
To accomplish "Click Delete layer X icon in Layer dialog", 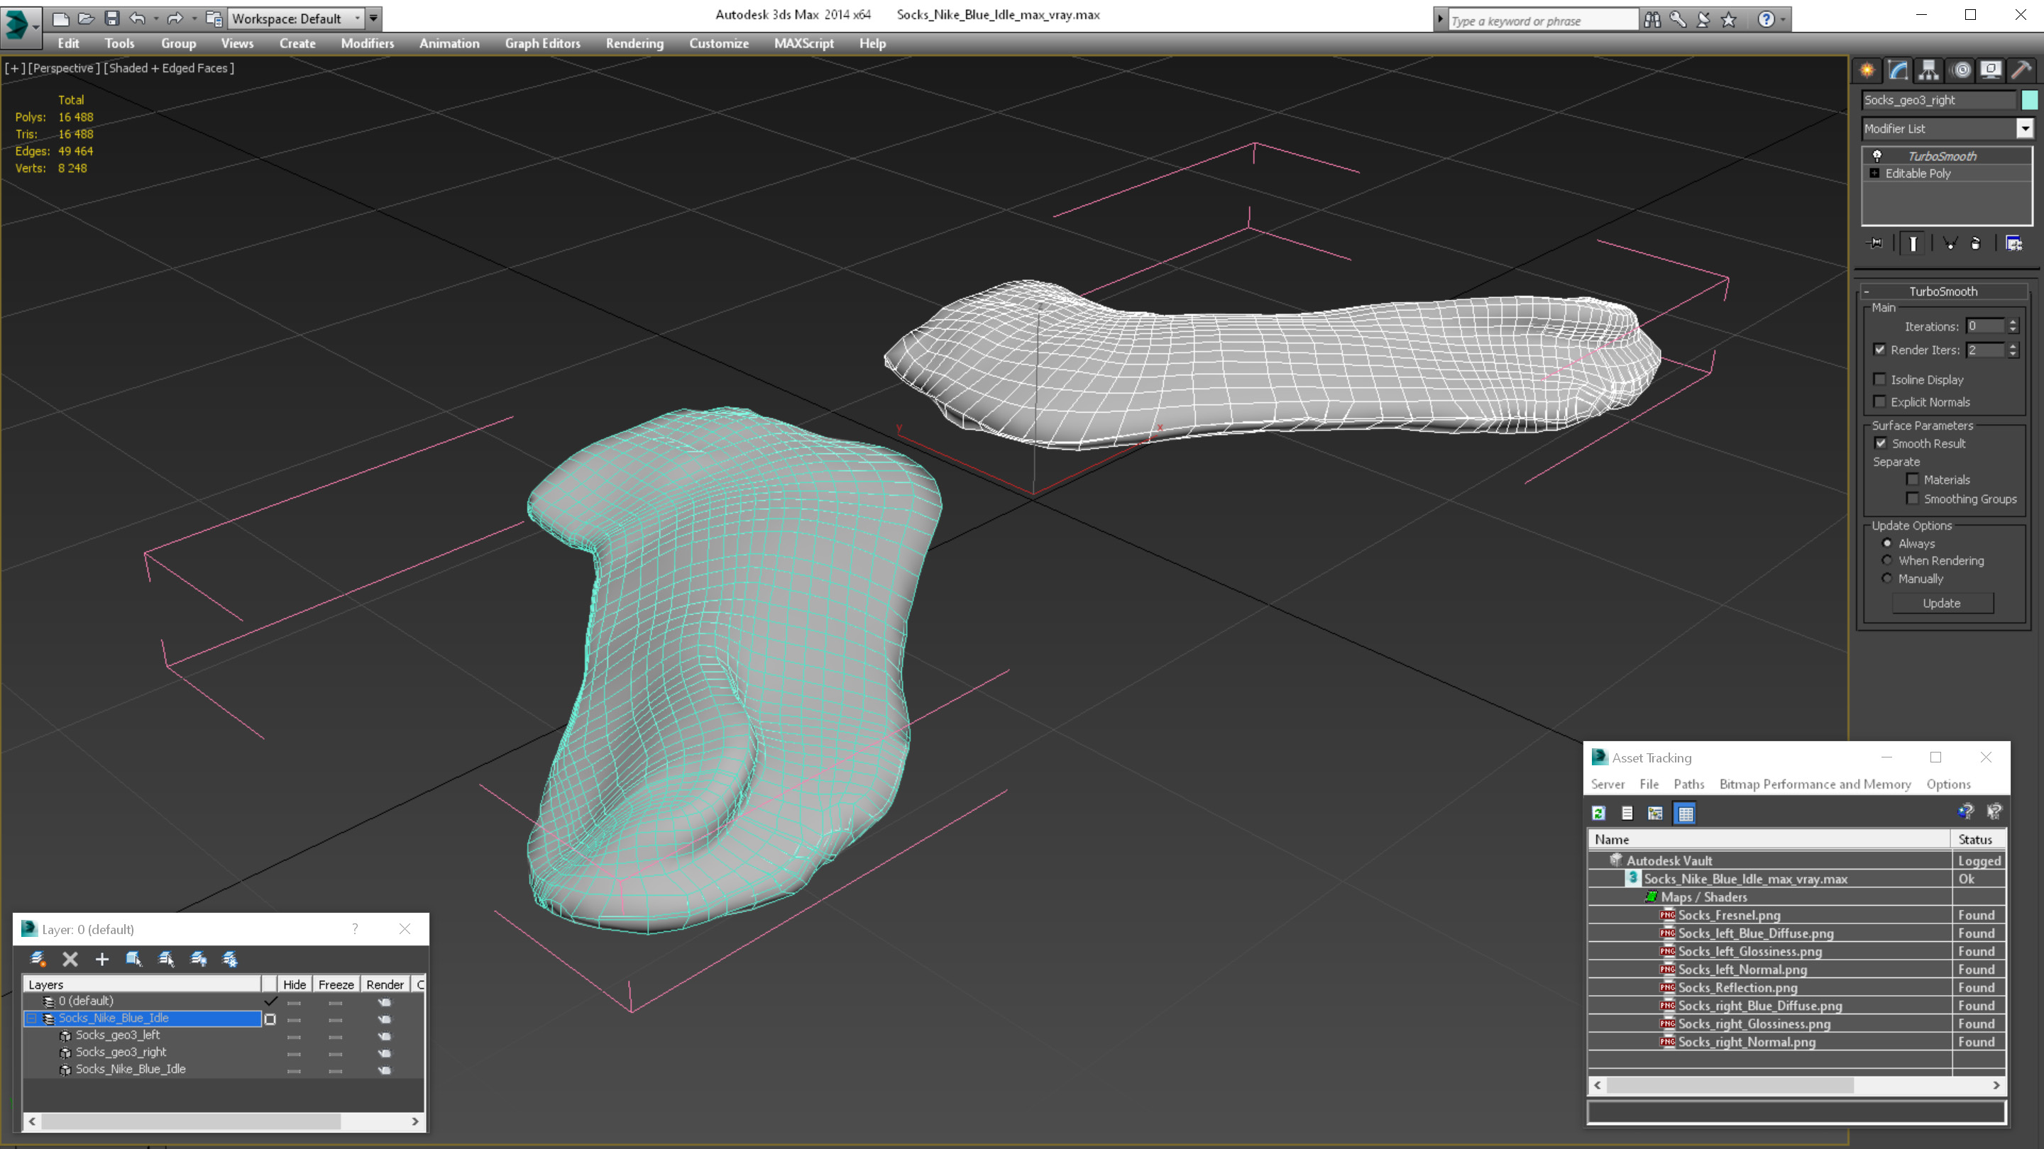I will point(70,960).
